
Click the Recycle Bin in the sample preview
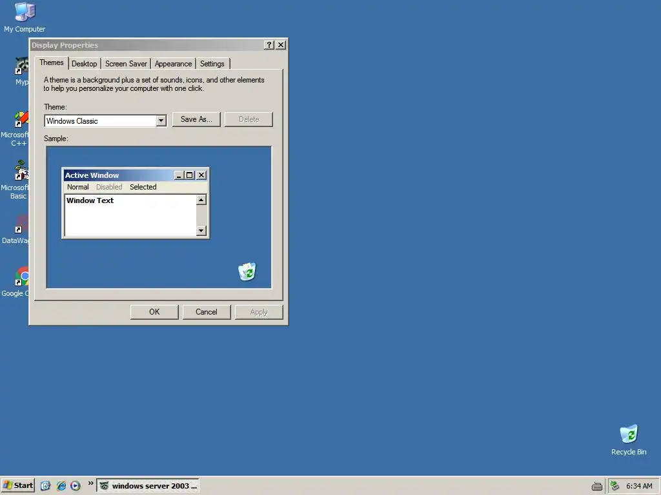coord(247,271)
